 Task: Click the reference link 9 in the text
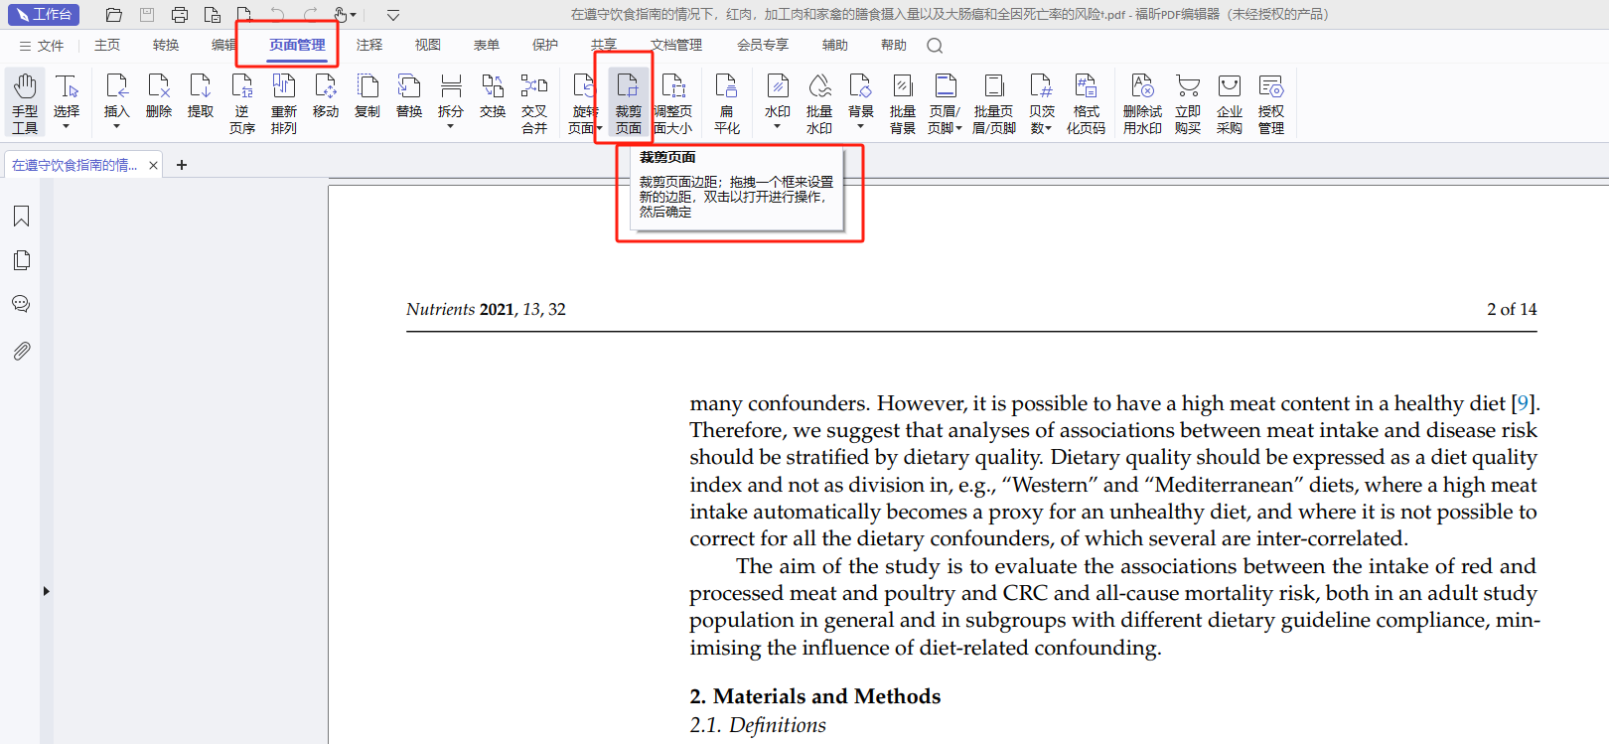tap(1523, 403)
